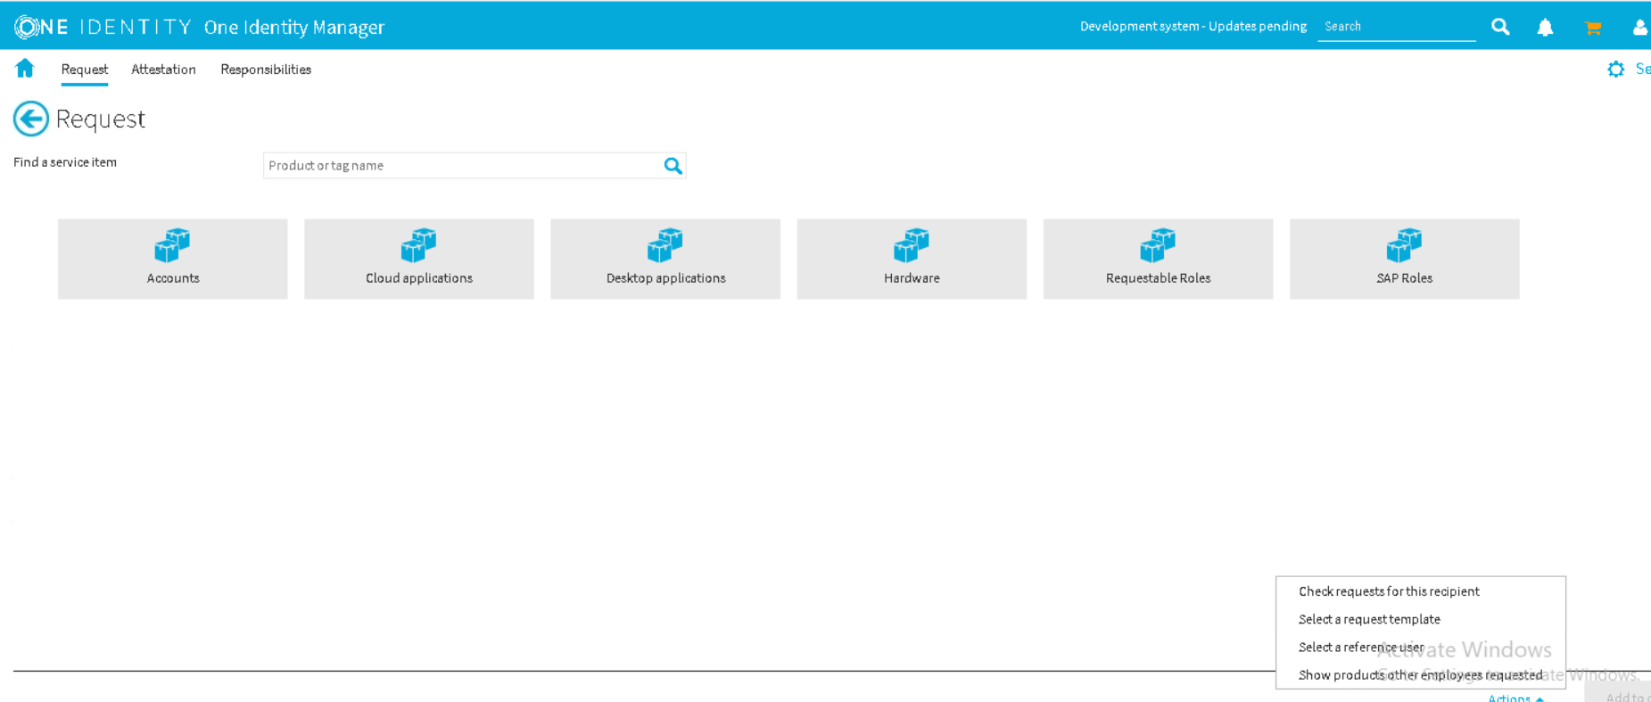Choose Select a reference user

pyautogui.click(x=1361, y=647)
